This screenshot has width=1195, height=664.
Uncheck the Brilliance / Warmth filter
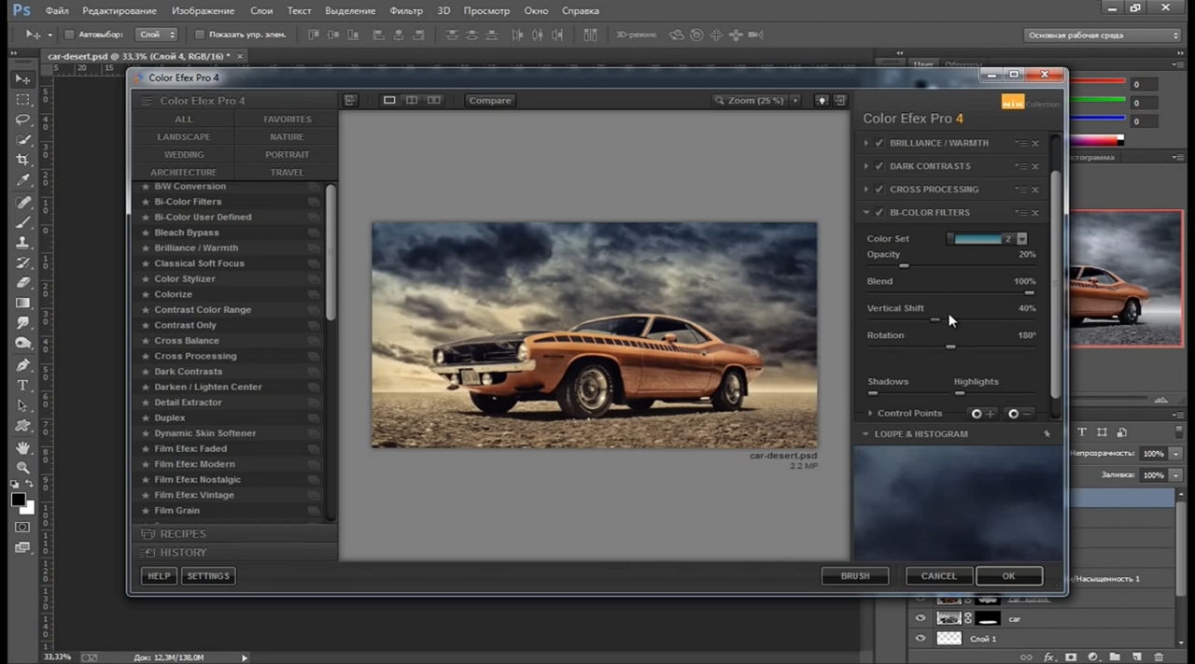[x=879, y=143]
